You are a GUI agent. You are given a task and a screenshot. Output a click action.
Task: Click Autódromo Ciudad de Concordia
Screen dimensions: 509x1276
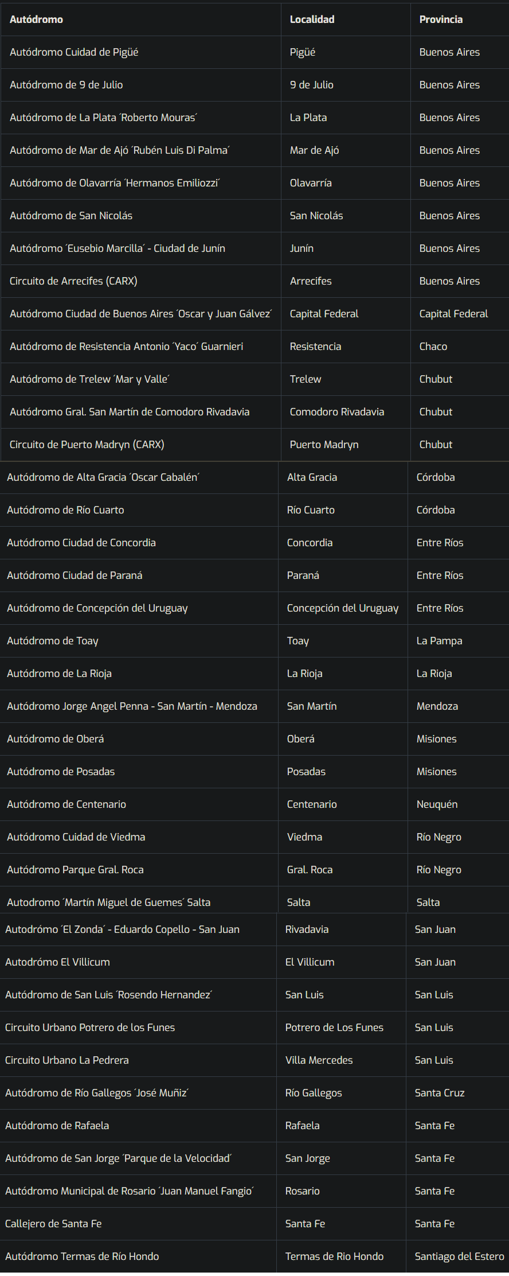coord(81,543)
